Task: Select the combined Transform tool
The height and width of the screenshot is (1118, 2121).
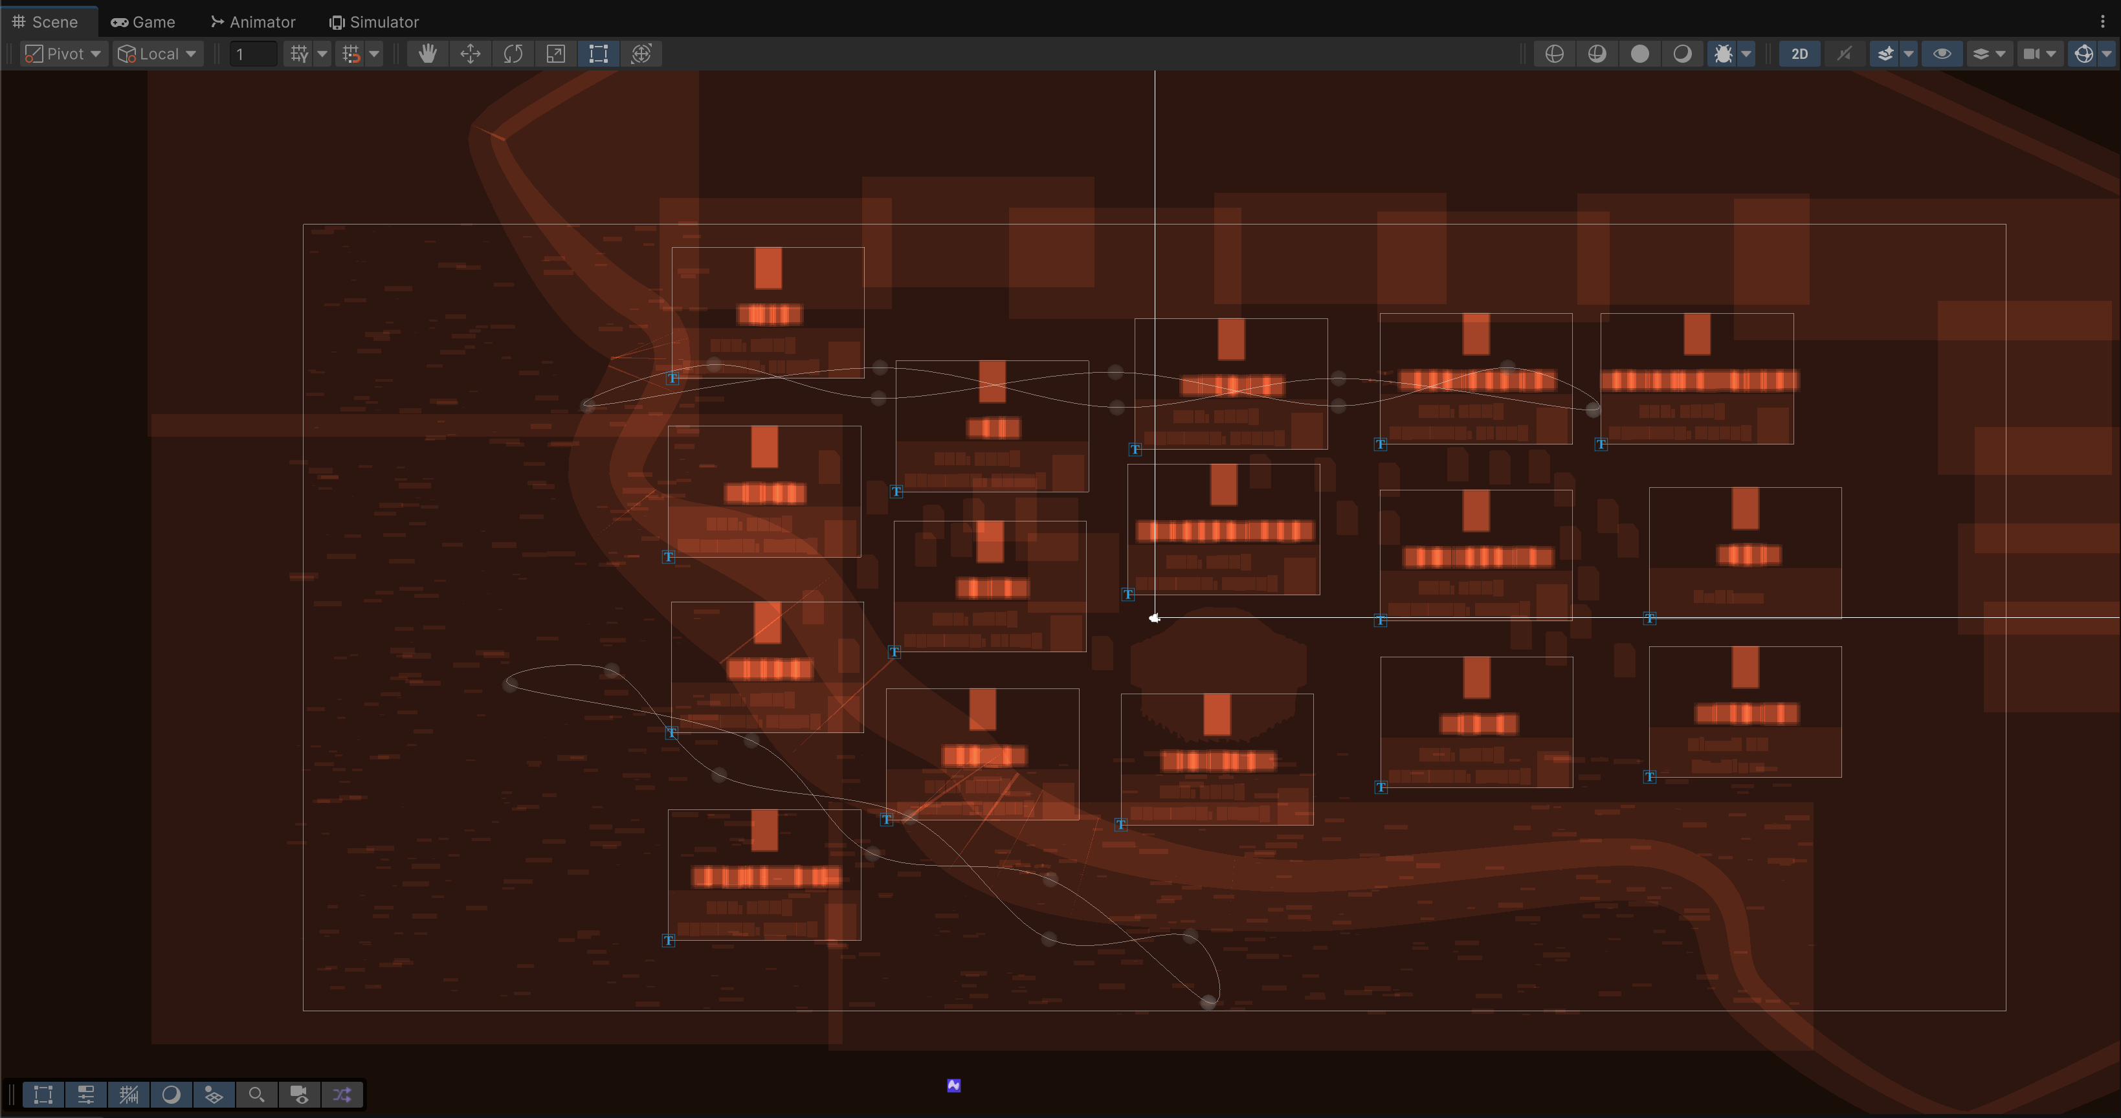Action: pos(641,54)
